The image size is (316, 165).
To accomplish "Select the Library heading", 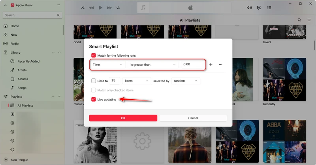I will click(x=15, y=52).
